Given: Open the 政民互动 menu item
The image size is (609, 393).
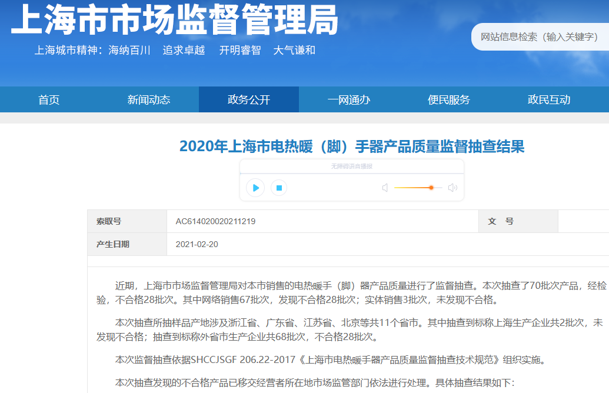Looking at the screenshot, I should tap(549, 100).
